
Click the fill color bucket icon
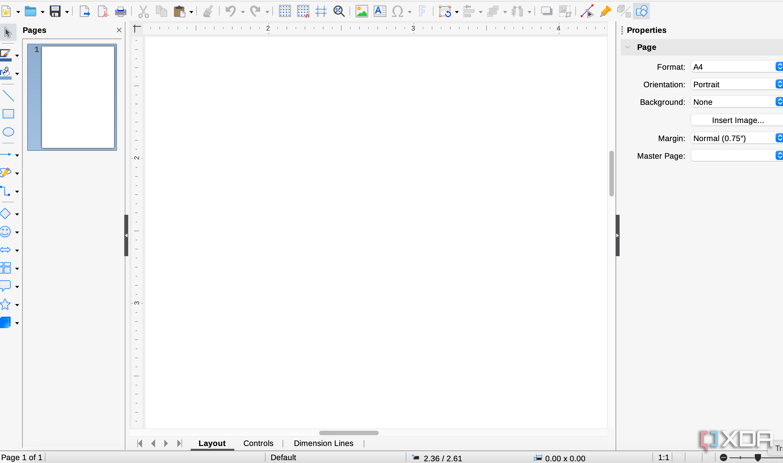tap(6, 73)
